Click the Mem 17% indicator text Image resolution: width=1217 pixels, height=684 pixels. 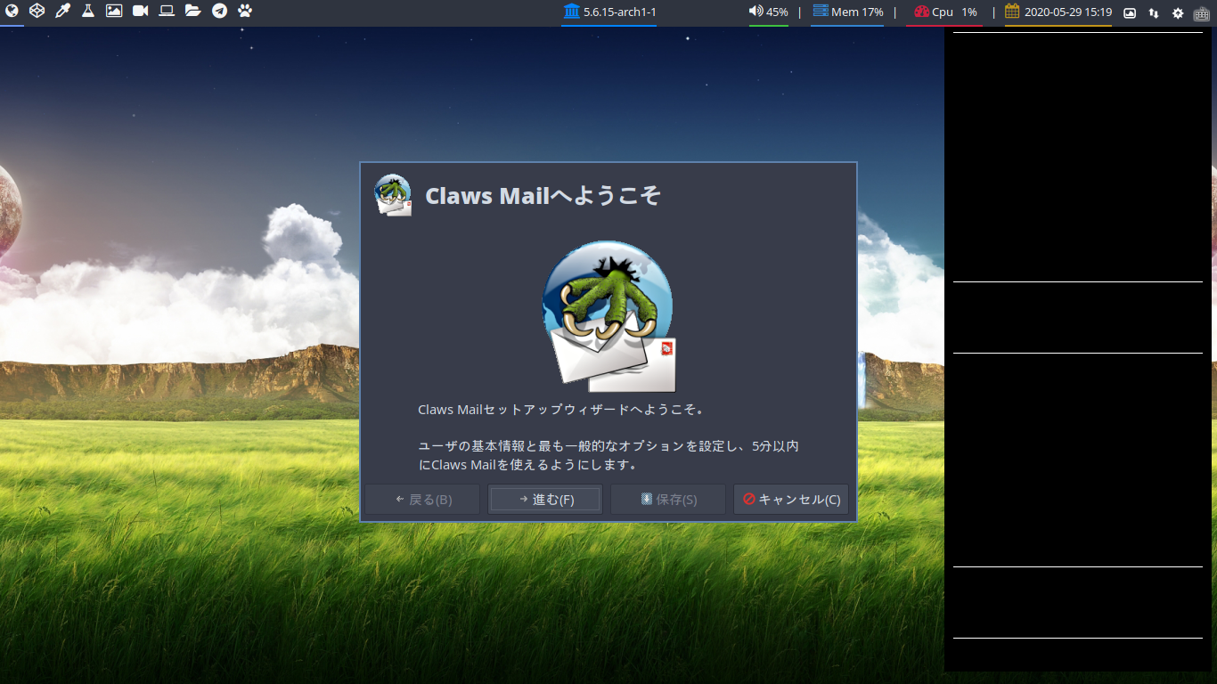857,12
